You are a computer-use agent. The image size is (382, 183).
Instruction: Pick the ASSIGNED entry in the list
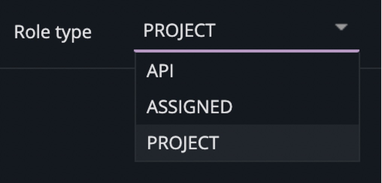point(189,107)
